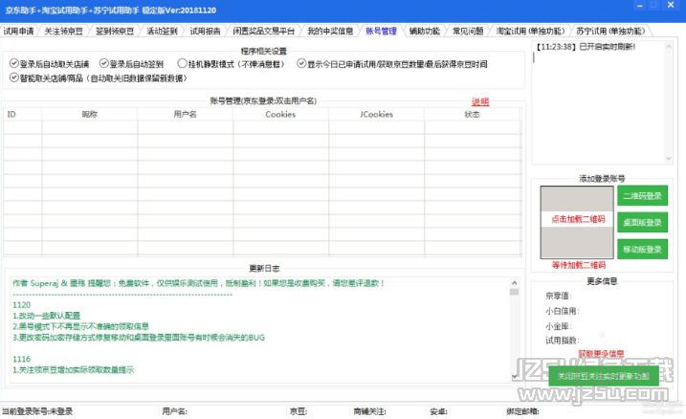Click the message log scroll-down arrow
This screenshot has width=686, height=419.
(669, 159)
